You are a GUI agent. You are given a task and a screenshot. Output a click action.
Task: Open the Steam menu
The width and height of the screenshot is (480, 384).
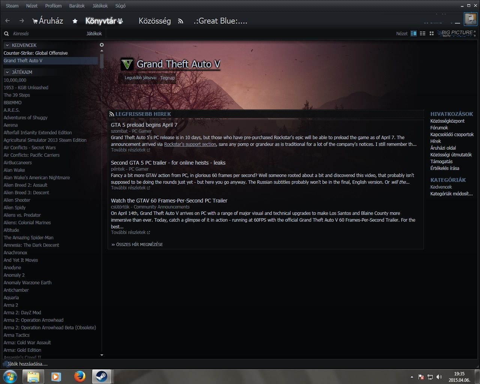(x=12, y=6)
